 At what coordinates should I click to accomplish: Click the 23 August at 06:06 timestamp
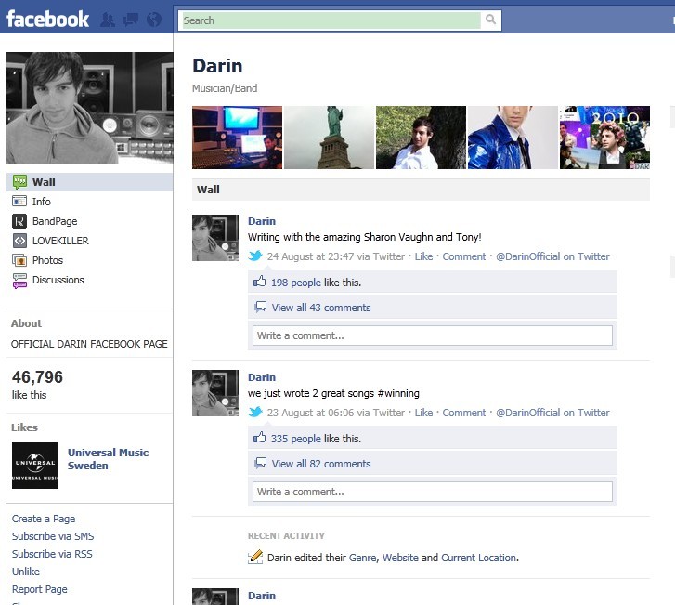coord(310,413)
